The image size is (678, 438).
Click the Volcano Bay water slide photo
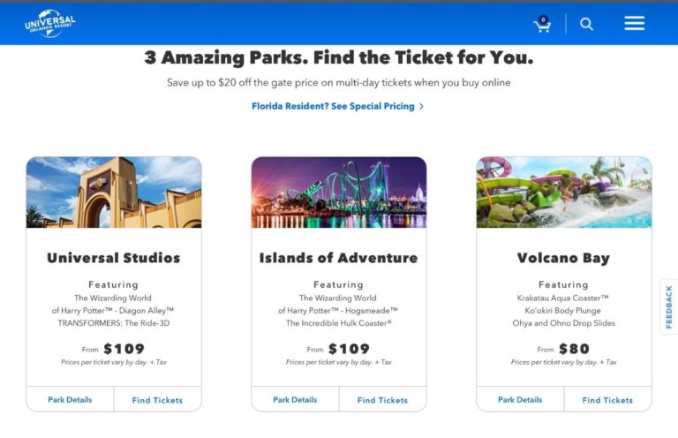(x=564, y=193)
